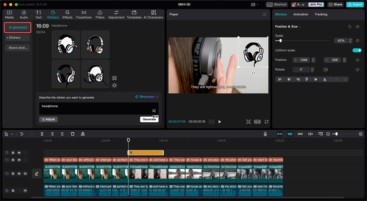The image size is (367, 201).
Task: Reset Position & Size settings
Action: (350, 27)
